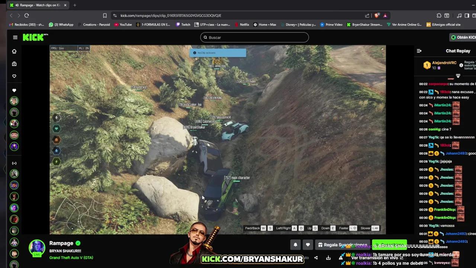Click the green Suscribirse button
The width and height of the screenshot is (476, 268).
(389, 245)
